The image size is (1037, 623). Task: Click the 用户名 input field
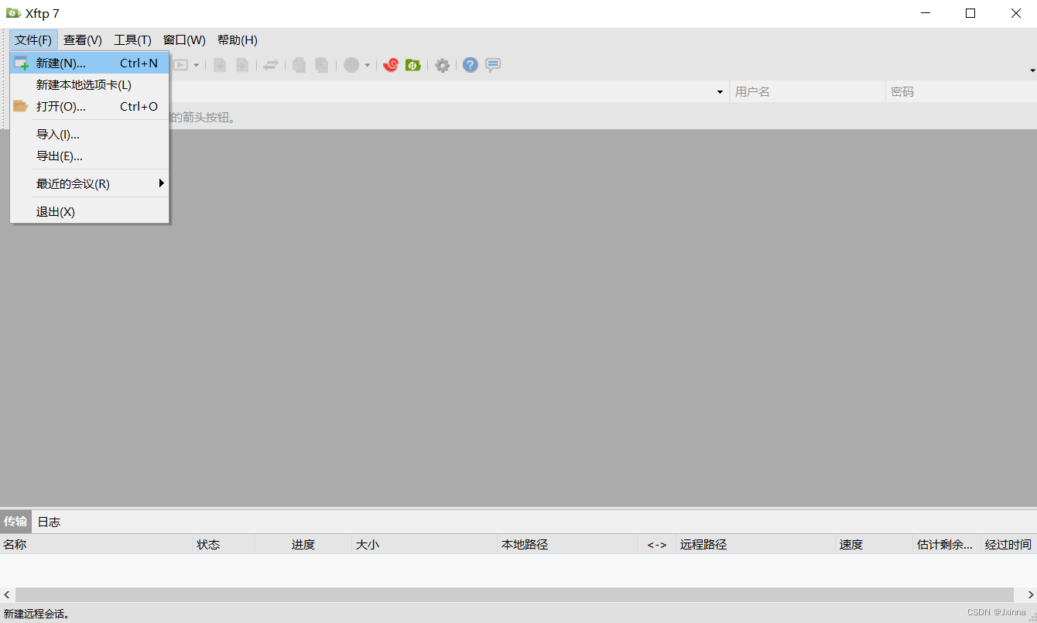[807, 92]
